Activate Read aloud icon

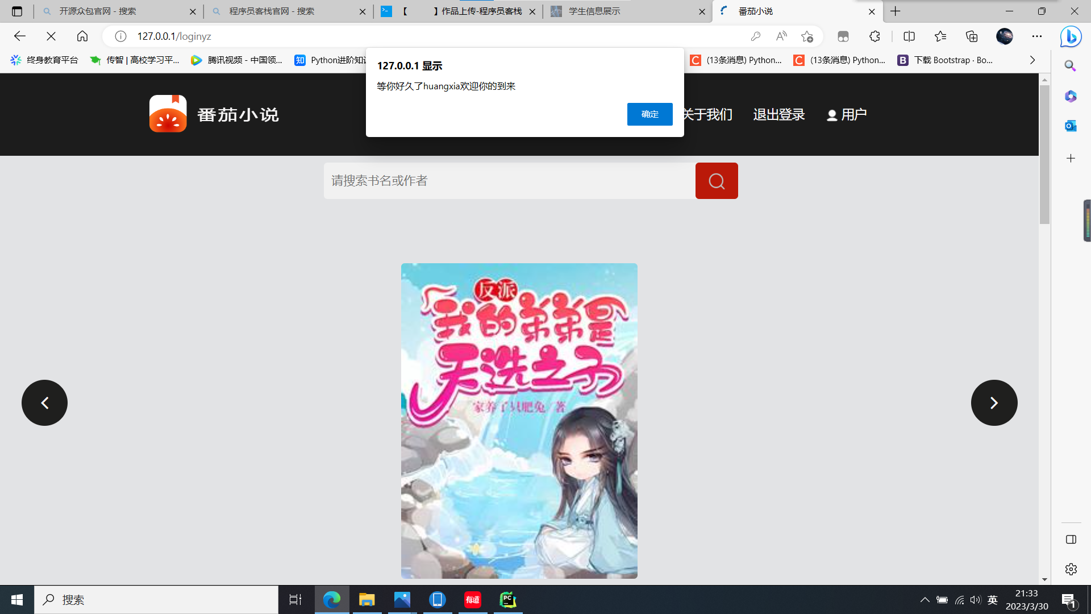[x=781, y=36]
